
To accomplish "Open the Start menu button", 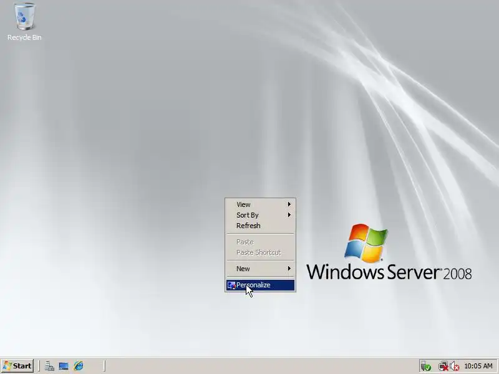I will pyautogui.click(x=17, y=366).
